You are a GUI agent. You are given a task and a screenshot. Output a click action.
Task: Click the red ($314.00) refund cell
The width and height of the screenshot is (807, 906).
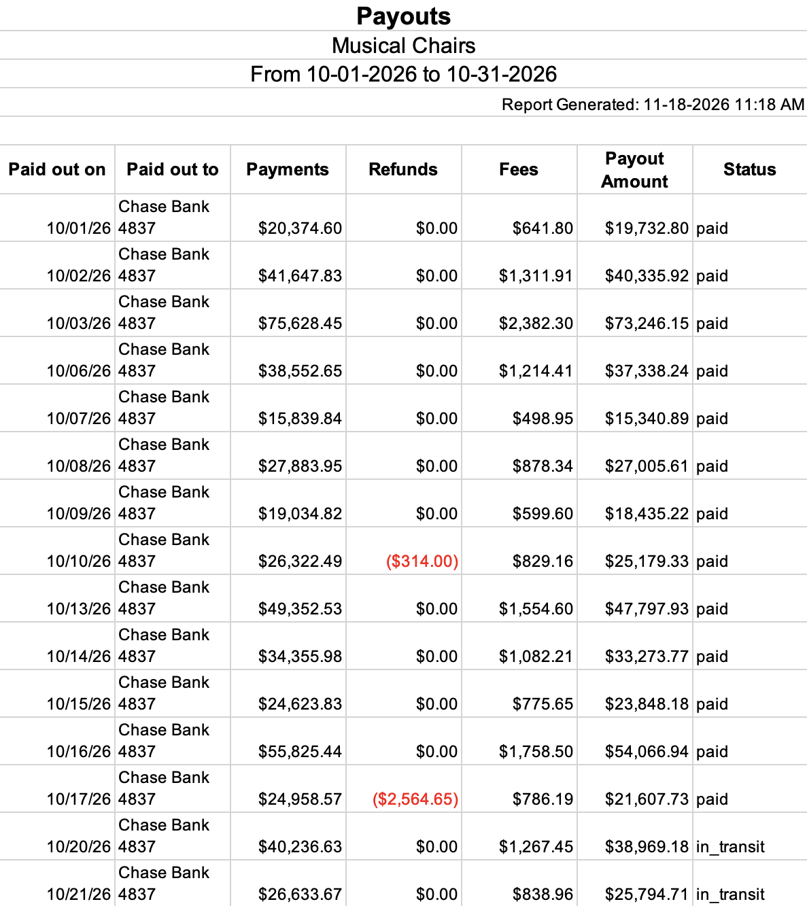click(404, 551)
